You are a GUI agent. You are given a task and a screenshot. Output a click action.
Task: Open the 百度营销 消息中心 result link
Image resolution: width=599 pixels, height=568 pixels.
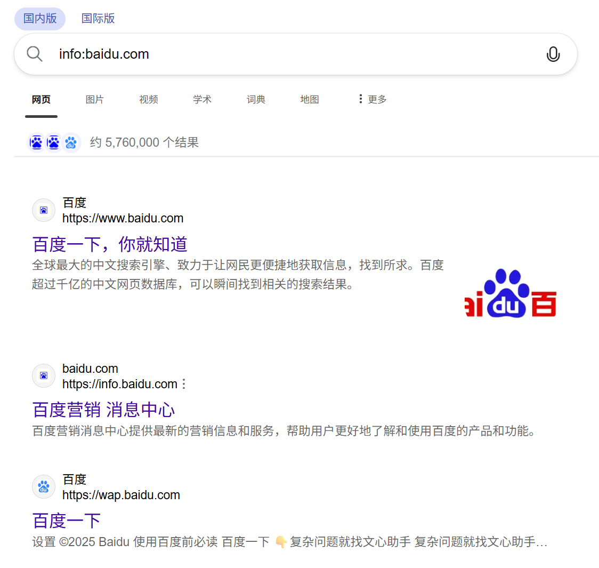(x=103, y=410)
